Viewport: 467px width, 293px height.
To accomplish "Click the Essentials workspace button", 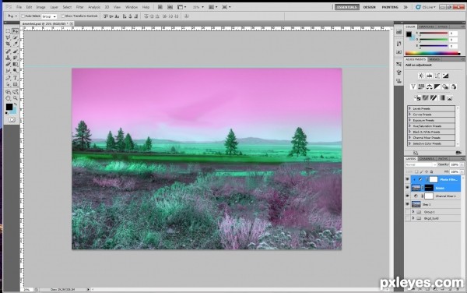I will click(x=346, y=7).
